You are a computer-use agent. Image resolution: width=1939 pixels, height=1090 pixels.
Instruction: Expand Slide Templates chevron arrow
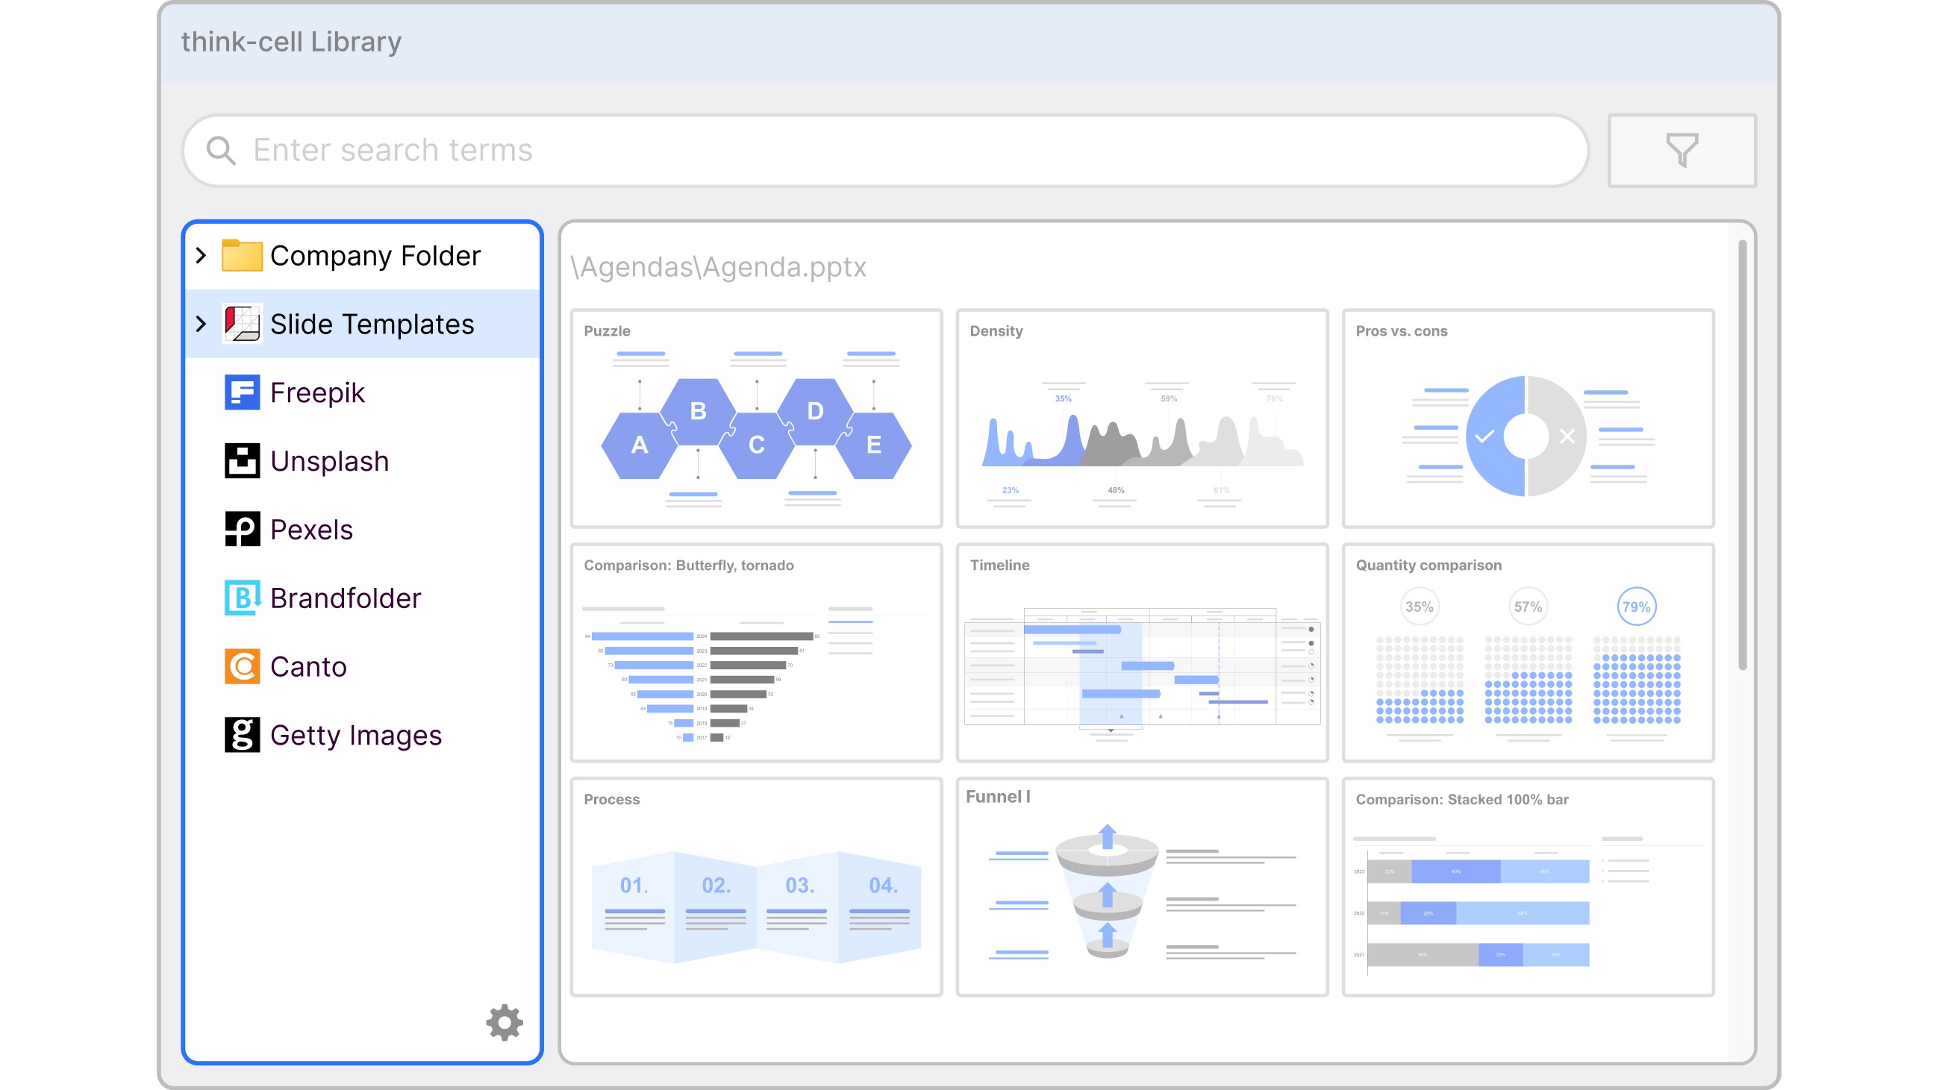201,325
